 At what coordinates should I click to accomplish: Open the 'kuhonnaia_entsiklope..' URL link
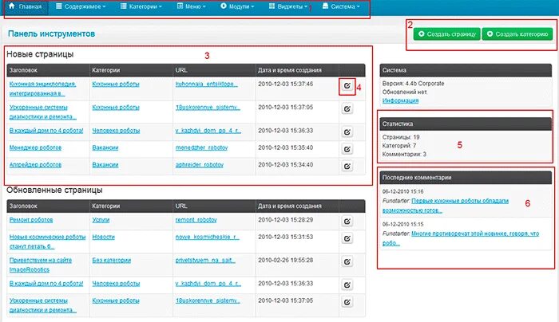(x=206, y=84)
